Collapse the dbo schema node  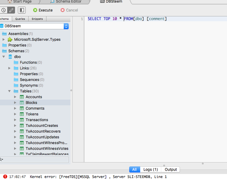click(4, 57)
